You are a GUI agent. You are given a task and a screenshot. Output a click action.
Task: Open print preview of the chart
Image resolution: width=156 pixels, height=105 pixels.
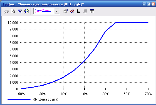13,11
